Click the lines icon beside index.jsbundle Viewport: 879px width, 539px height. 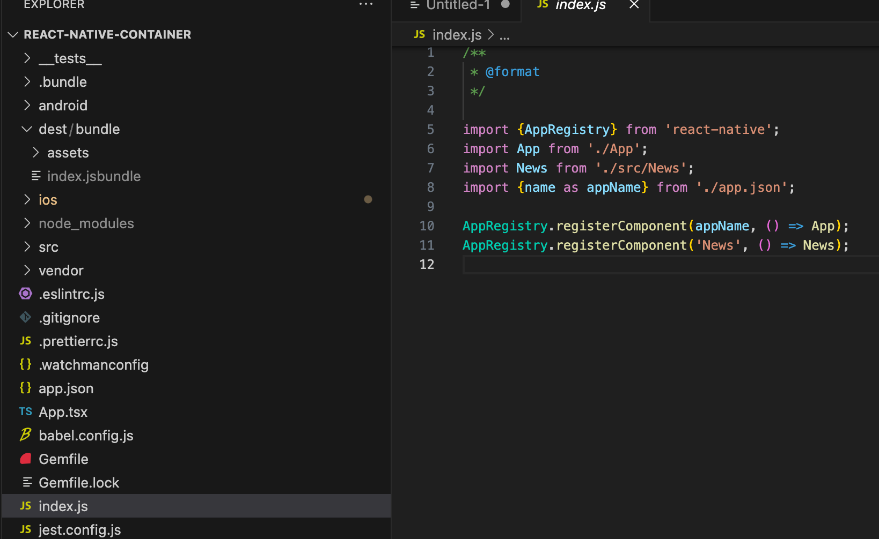coord(36,176)
